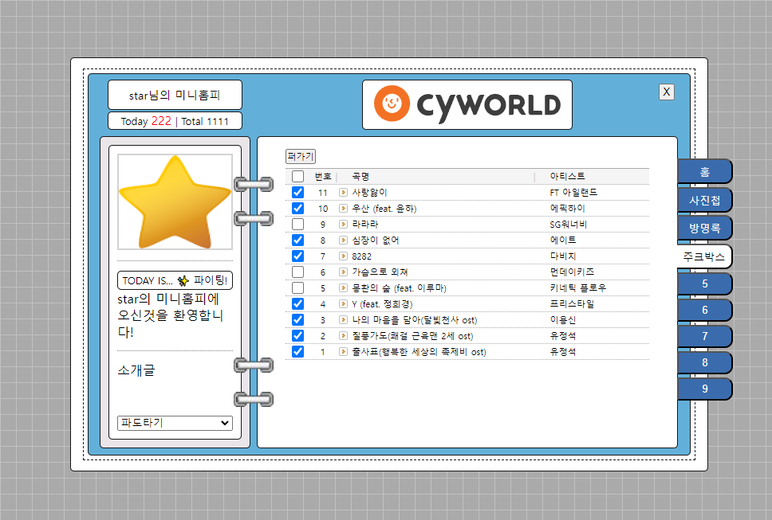The width and height of the screenshot is (772, 520).
Task: Click the 퍼가기 button
Action: point(301,156)
